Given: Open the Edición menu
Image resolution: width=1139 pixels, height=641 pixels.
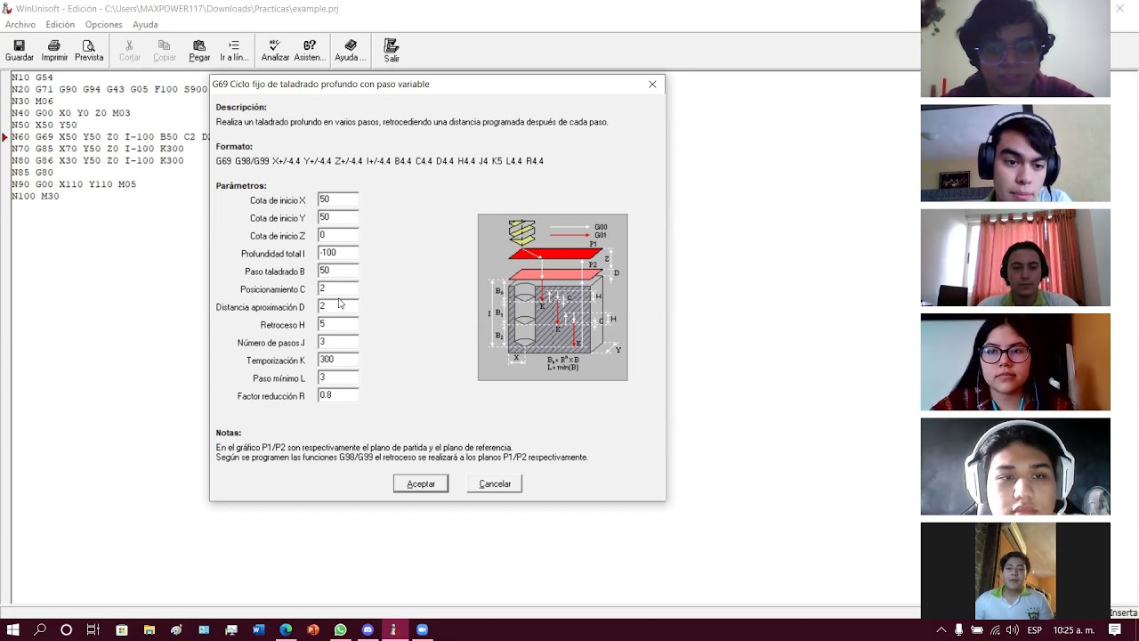Looking at the screenshot, I should (61, 25).
